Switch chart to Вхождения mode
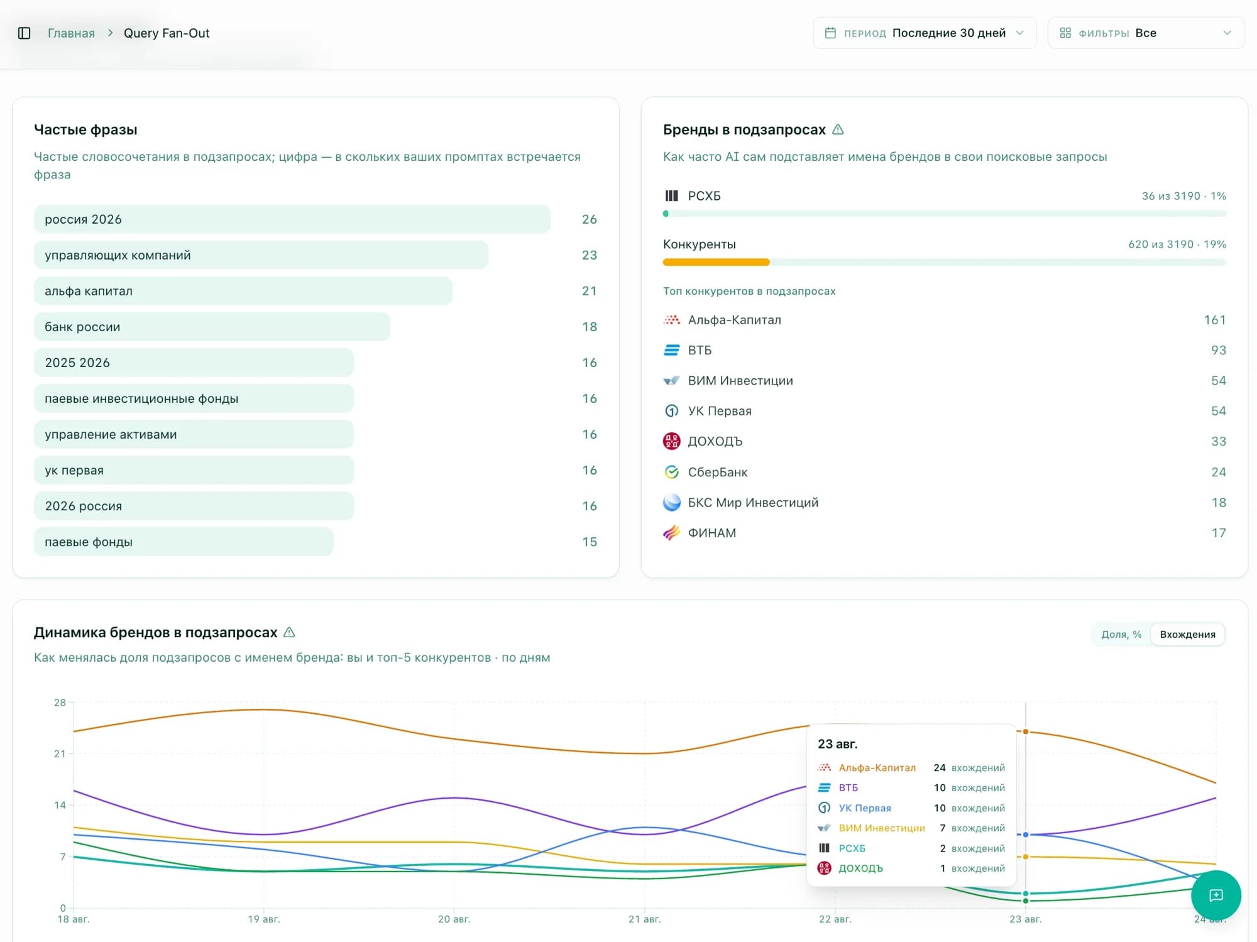Image resolution: width=1257 pixels, height=942 pixels. [x=1187, y=634]
